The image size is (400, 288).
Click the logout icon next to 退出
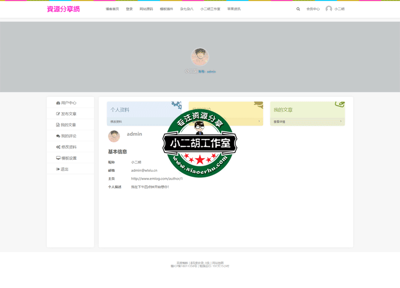(57, 169)
